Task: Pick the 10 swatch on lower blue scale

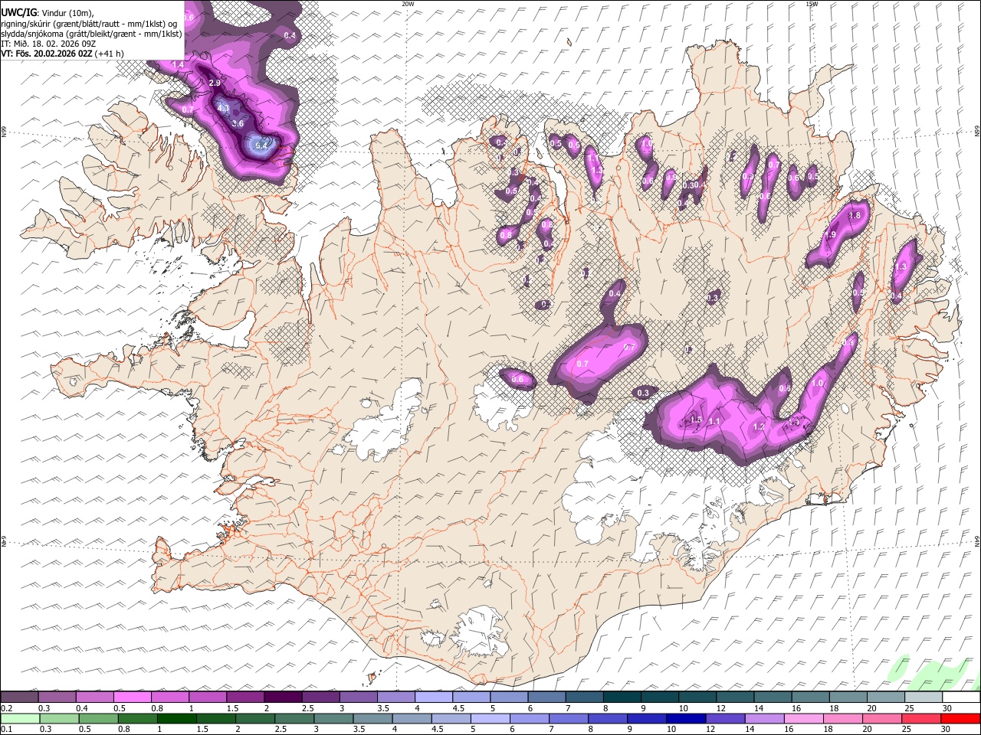Action: [x=685, y=718]
